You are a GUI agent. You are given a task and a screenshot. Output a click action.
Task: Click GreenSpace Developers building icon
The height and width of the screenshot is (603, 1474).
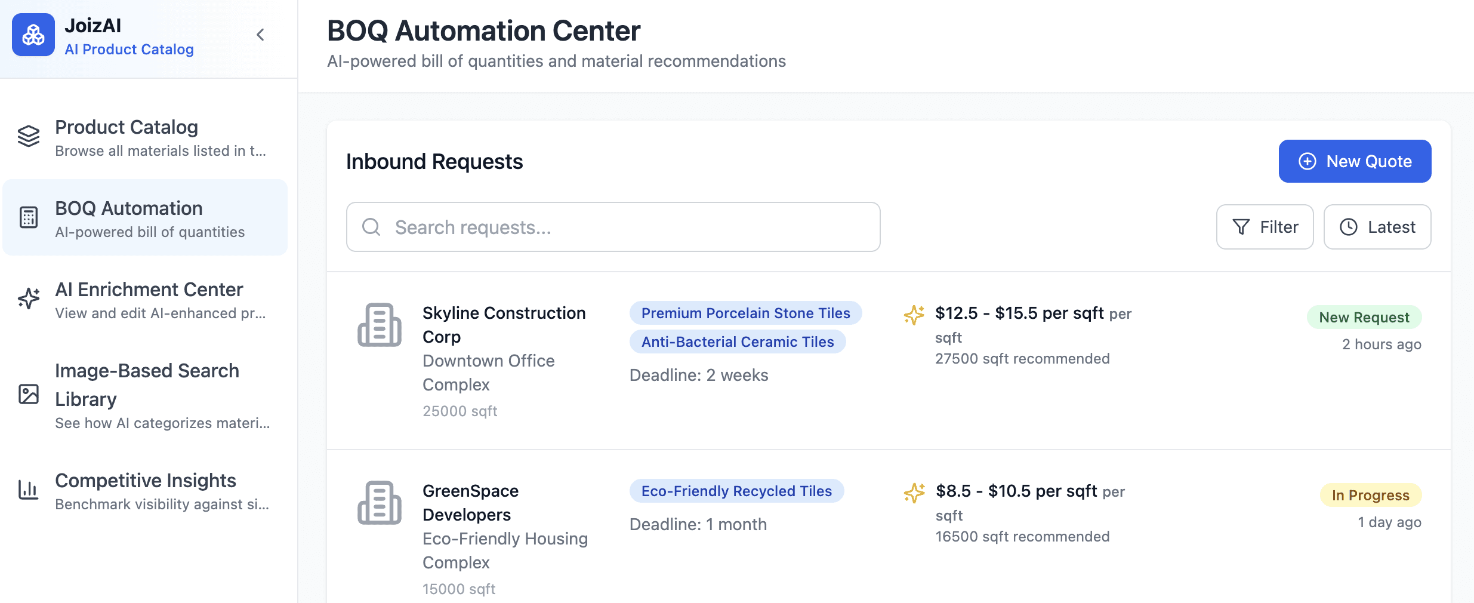[x=380, y=503]
